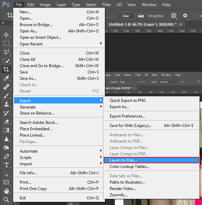
Task: Select the Move tool
Action: click(6, 35)
